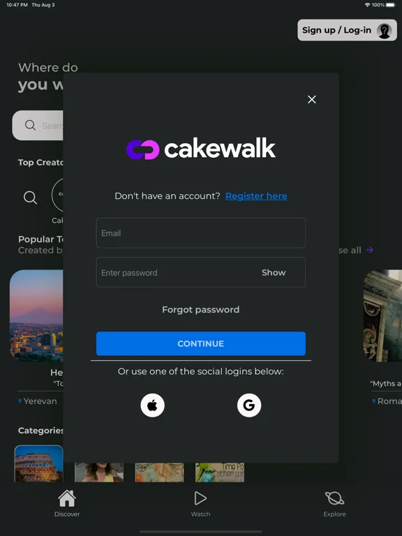This screenshot has width=402, height=536.
Task: Click the search bar magnifier icon
Action: [x=30, y=125]
